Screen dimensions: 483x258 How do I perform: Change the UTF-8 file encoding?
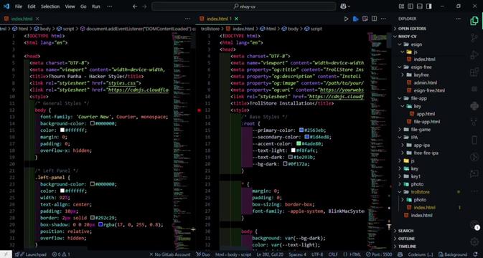[317, 254]
